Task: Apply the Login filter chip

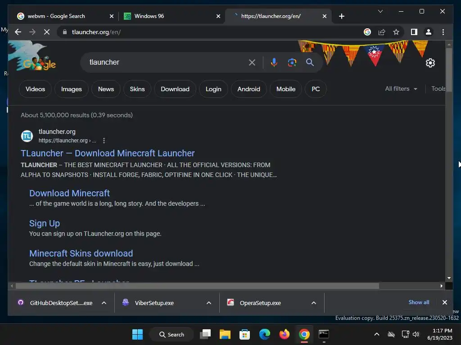Action: (213, 89)
